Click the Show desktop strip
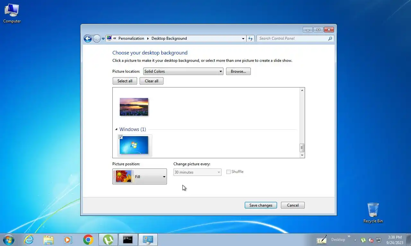411x246 pixels. pyautogui.click(x=408, y=240)
